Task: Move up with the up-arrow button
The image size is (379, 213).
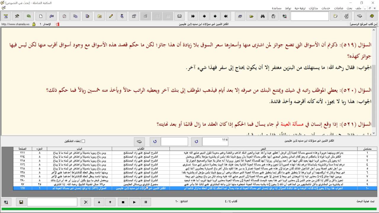Action: click(110, 202)
